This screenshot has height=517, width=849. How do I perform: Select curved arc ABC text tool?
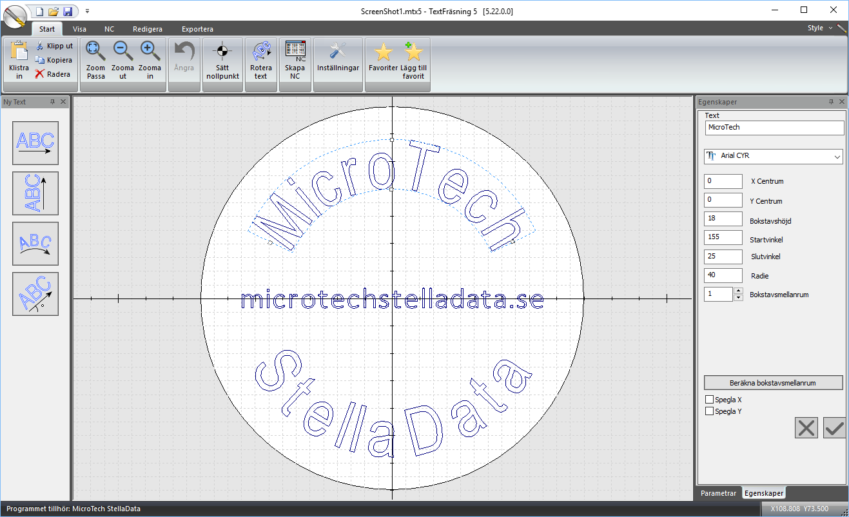pyautogui.click(x=35, y=244)
